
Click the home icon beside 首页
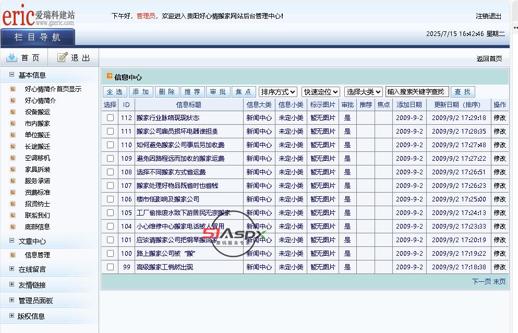coord(11,57)
